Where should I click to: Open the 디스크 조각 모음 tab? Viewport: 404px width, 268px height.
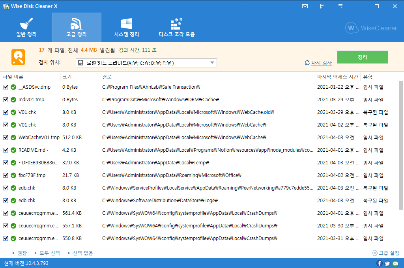click(177, 27)
